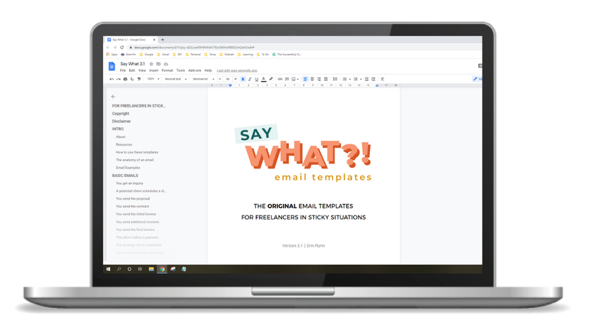
Task: Toggle italic formatting
Action: click(x=250, y=79)
